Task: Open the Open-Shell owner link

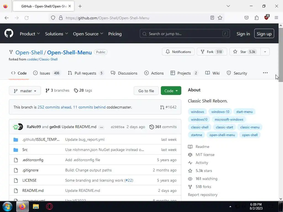Action: [x=29, y=52]
